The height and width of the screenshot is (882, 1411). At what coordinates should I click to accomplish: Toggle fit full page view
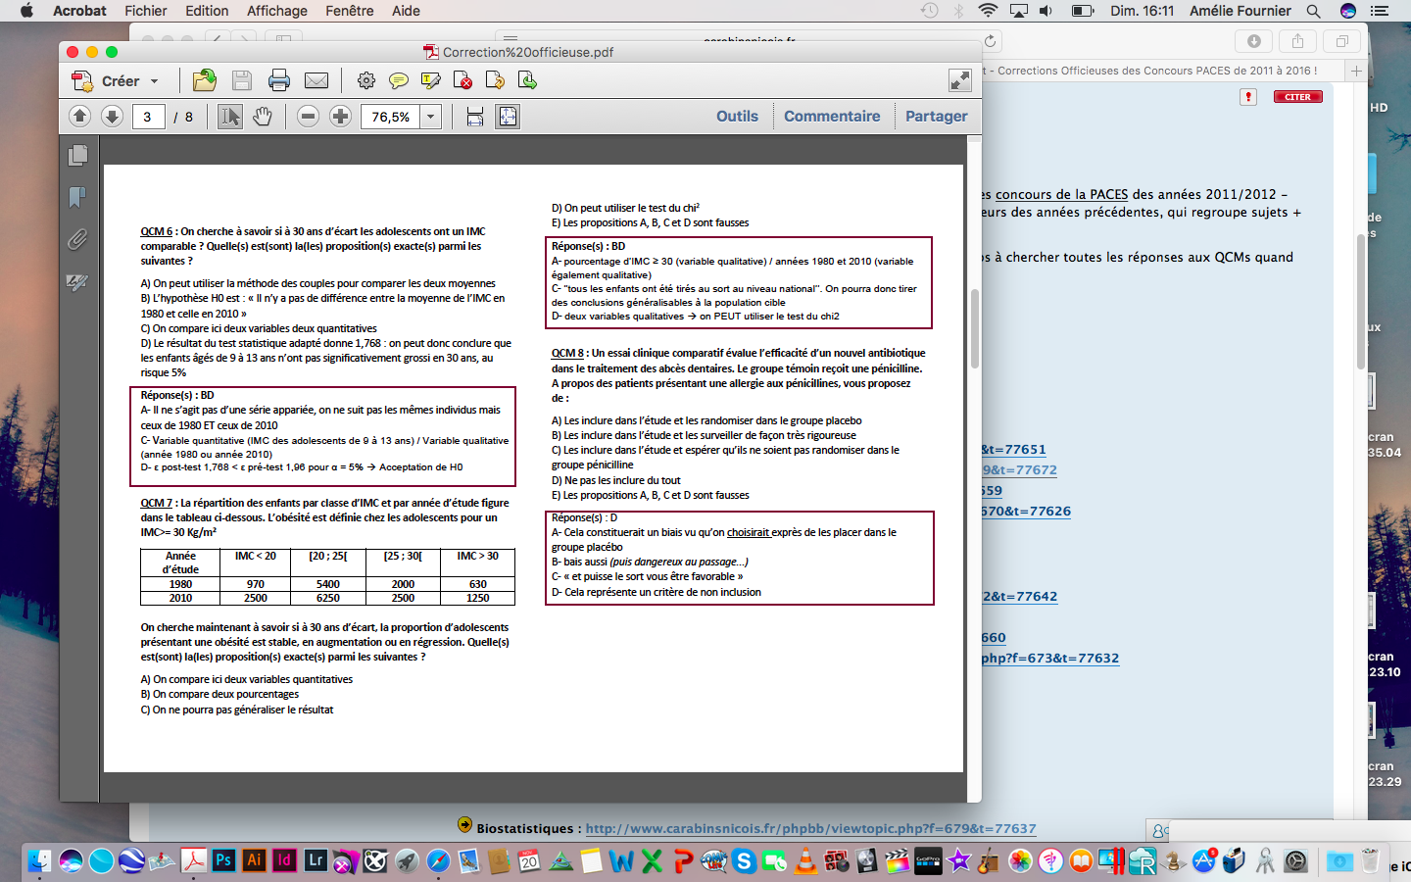(x=508, y=117)
